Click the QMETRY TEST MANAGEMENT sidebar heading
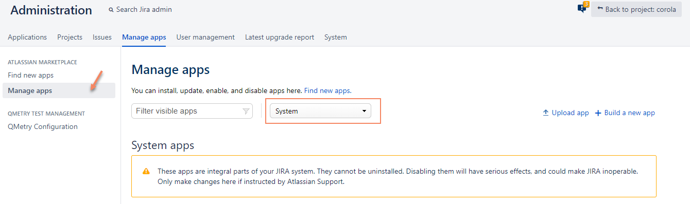The image size is (690, 204). point(46,114)
